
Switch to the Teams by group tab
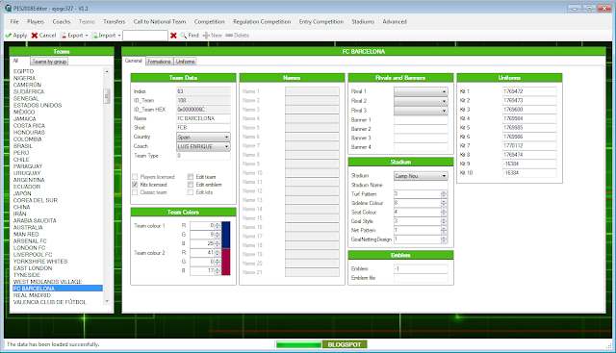49,62
